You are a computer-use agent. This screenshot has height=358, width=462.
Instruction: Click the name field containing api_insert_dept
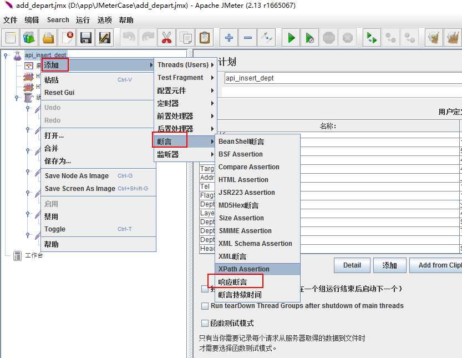343,78
